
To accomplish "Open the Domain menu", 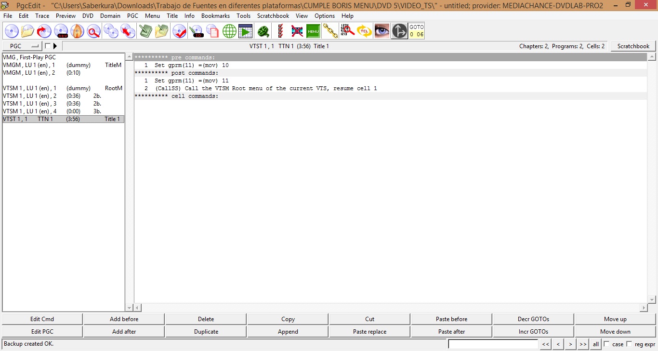I will tap(110, 16).
